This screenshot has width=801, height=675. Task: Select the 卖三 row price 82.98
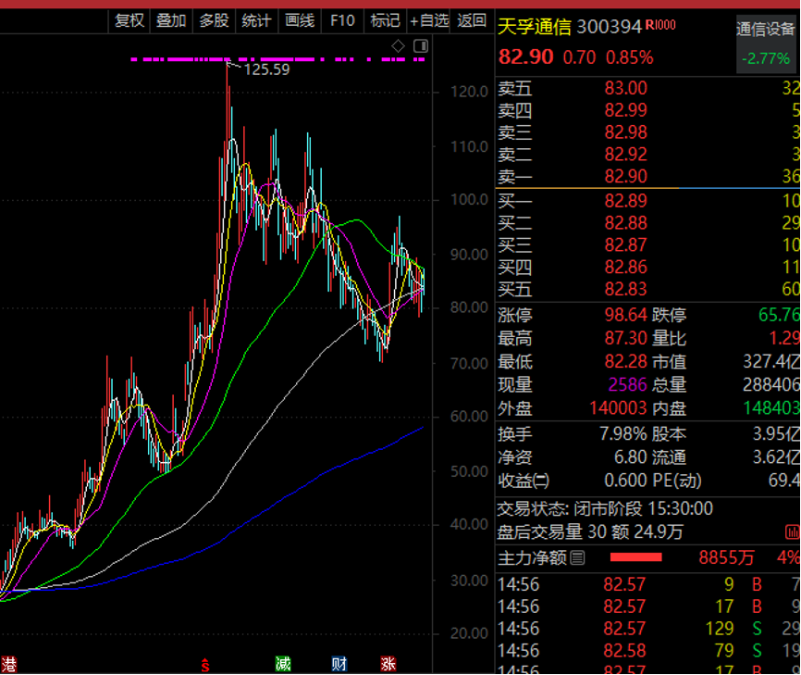pyautogui.click(x=626, y=132)
